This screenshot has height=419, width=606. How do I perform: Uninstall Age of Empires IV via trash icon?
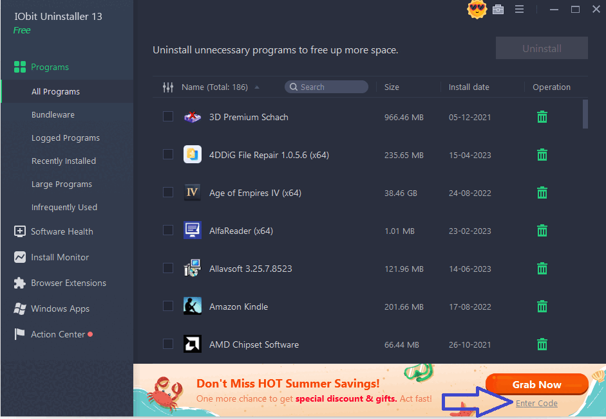pyautogui.click(x=542, y=193)
